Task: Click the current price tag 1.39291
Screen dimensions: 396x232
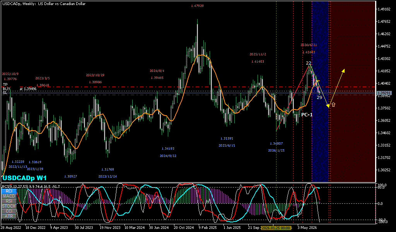Action: point(384,93)
